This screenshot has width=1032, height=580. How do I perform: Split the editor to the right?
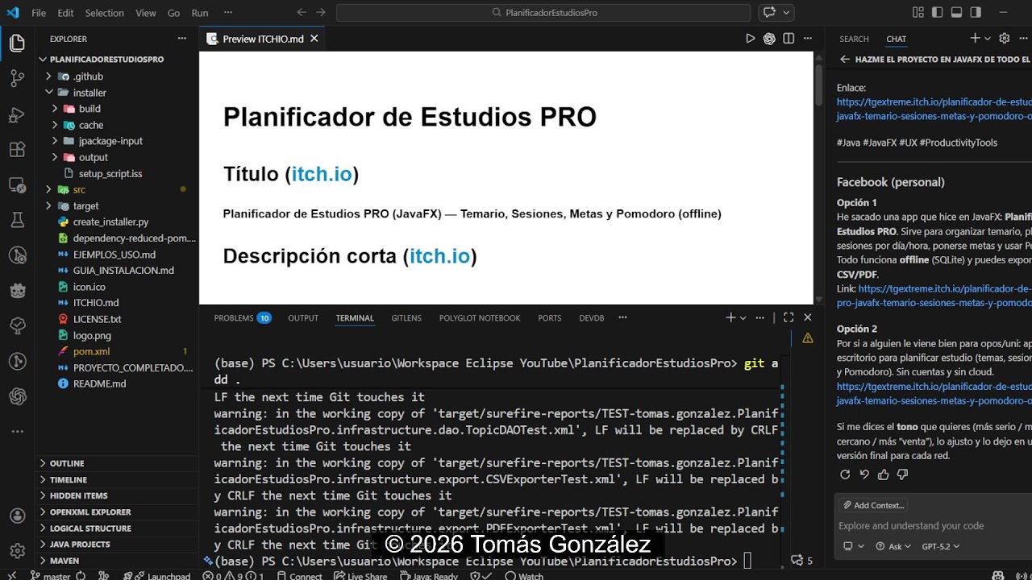(x=789, y=39)
